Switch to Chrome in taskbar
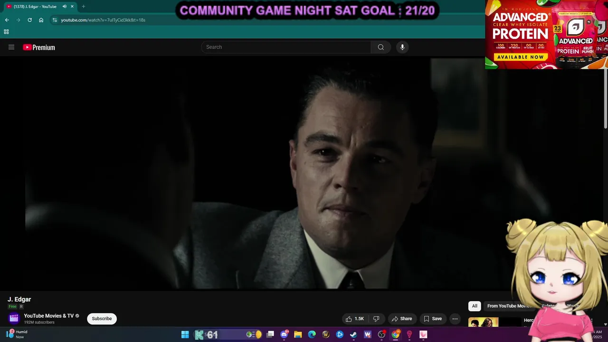608x342 pixels. [x=395, y=334]
